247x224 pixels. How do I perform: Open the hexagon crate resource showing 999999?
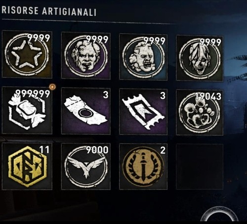[x=27, y=110]
